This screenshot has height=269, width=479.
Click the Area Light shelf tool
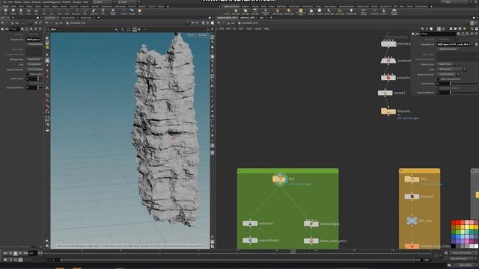coord(254,12)
